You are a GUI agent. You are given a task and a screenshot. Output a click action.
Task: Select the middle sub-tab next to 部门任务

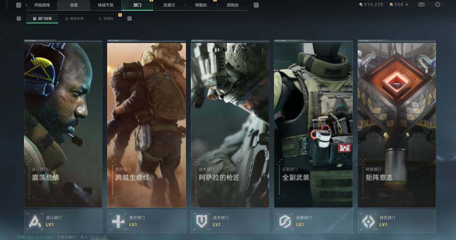(x=74, y=19)
